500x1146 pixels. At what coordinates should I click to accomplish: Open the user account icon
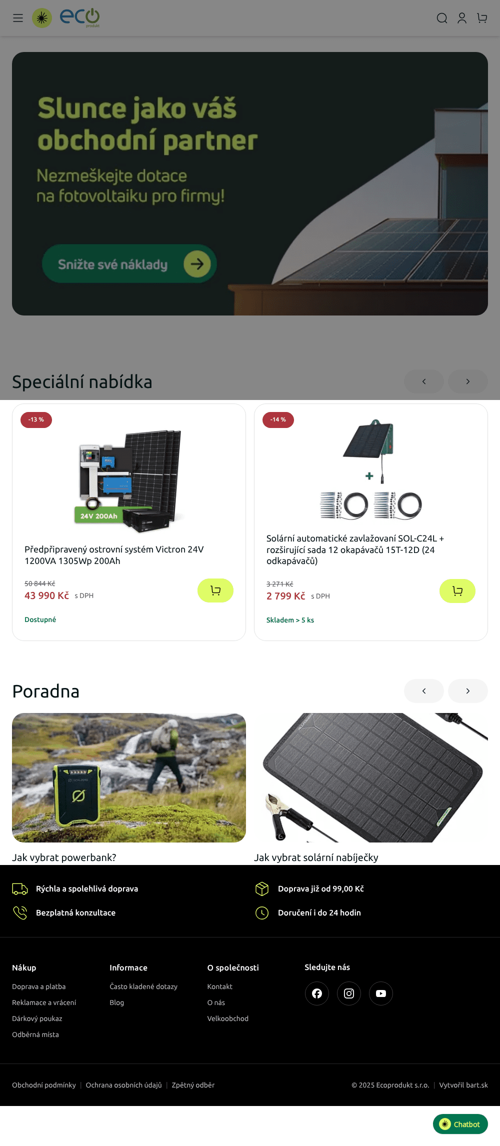462,18
